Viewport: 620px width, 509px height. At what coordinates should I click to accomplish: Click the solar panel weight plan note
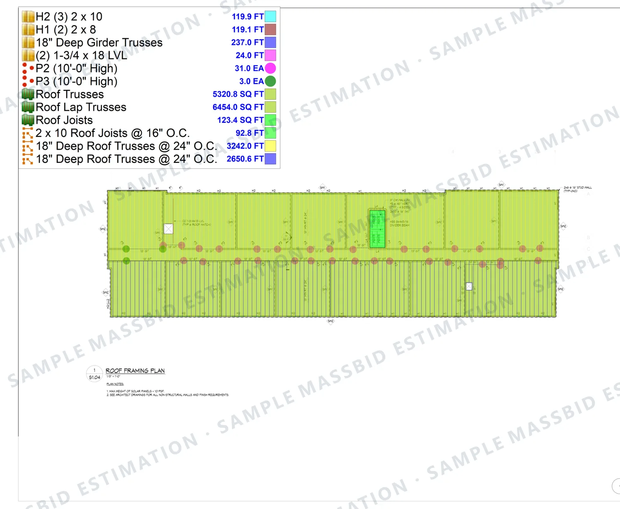pyautogui.click(x=135, y=391)
